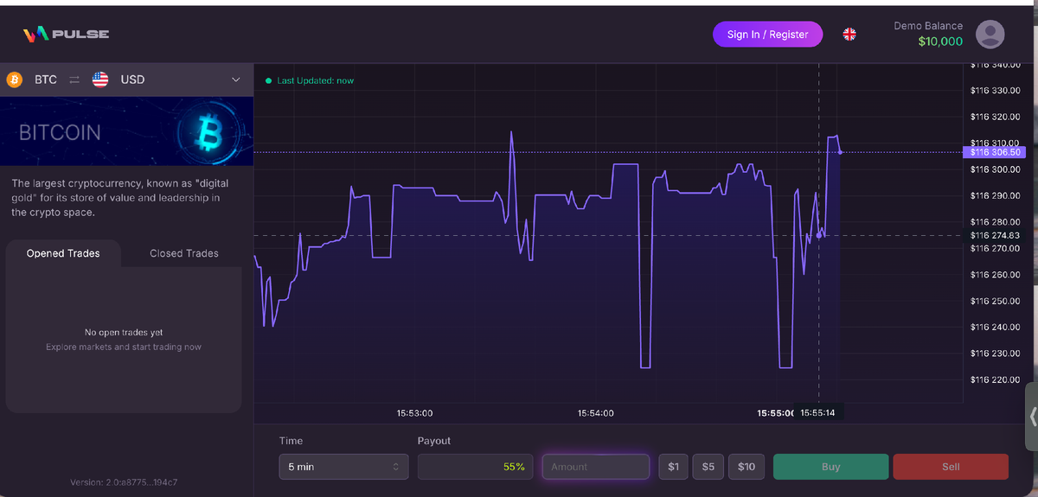The height and width of the screenshot is (497, 1038).
Task: Expand the BTC/USD pair dropdown chevron
Action: click(236, 80)
